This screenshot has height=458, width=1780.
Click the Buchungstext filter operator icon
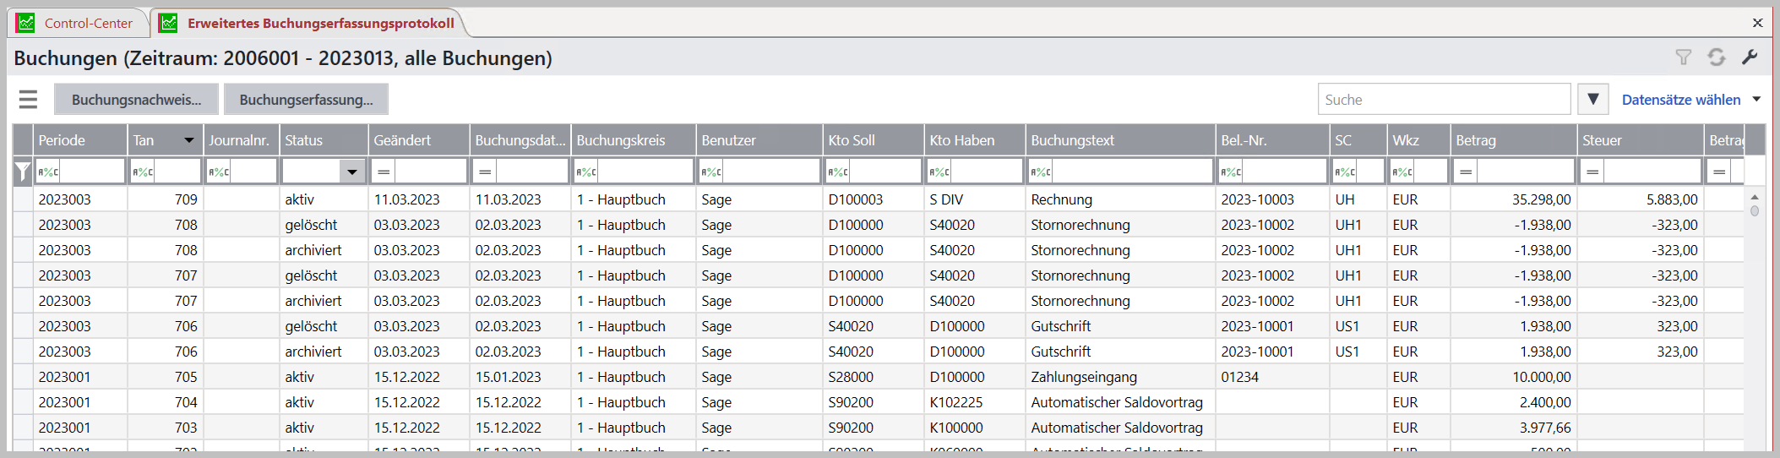pyautogui.click(x=1041, y=172)
